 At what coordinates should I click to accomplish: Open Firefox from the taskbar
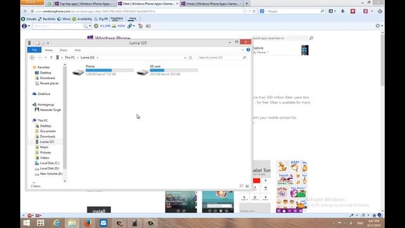[87, 223]
